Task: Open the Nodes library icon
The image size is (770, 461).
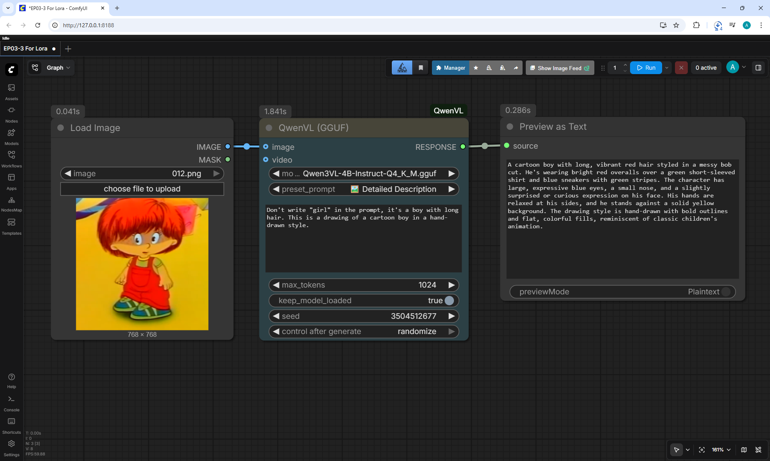Action: click(11, 114)
